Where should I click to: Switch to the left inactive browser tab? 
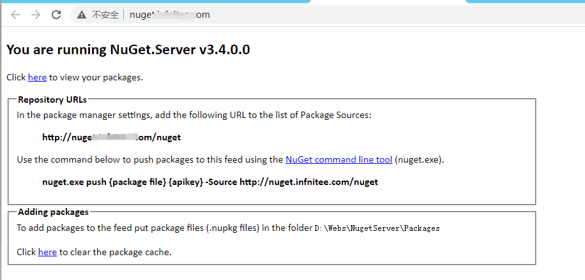pos(155,1)
